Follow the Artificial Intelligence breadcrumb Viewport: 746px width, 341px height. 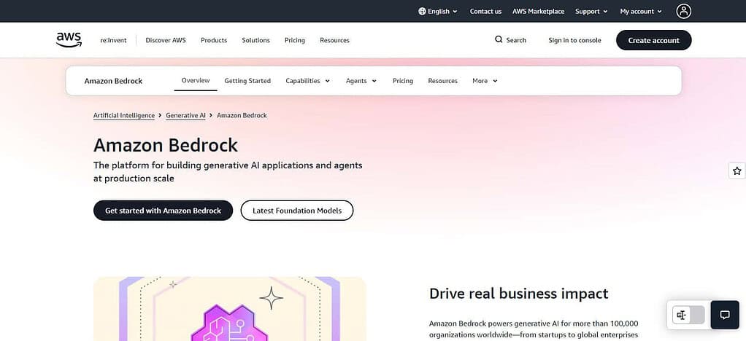(x=123, y=115)
